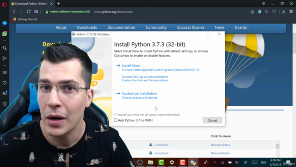Open the Community menu item
The width and height of the screenshot is (296, 167).
pyautogui.click(x=156, y=27)
